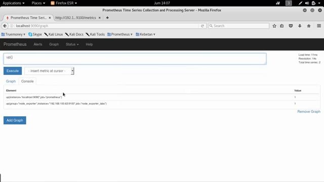Open the Firefox hamburger menu

pyautogui.click(x=319, y=26)
